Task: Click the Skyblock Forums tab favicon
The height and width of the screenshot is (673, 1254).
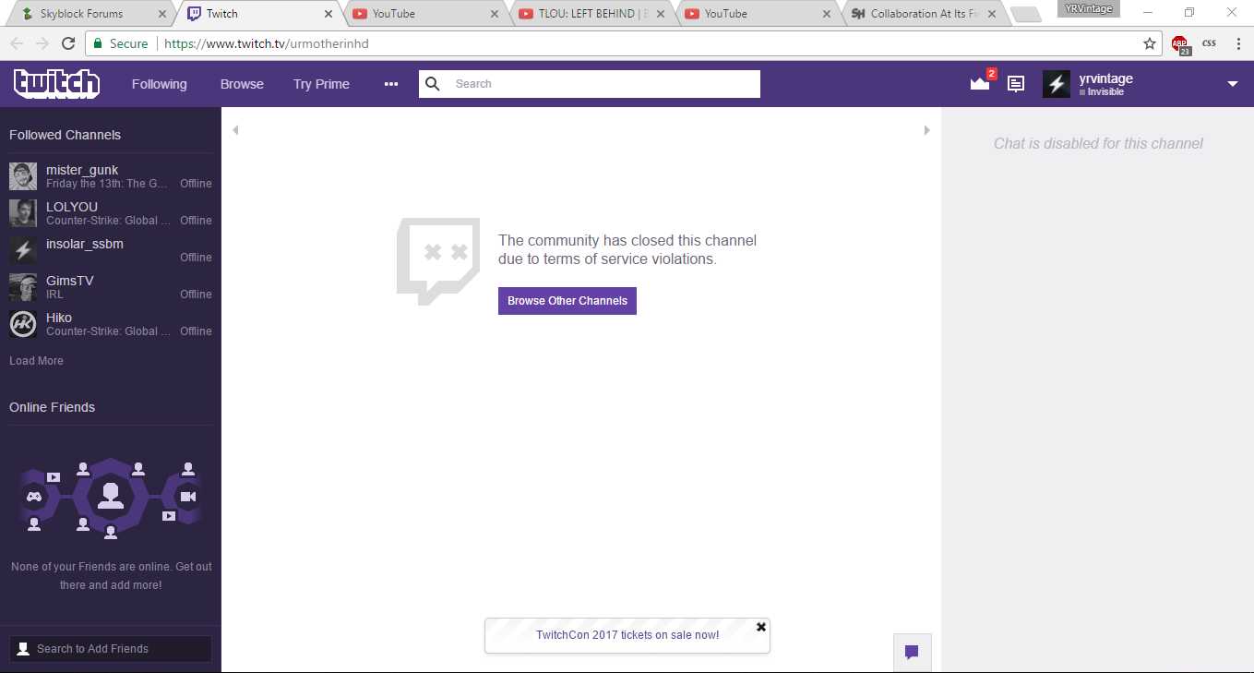Action: tap(28, 14)
